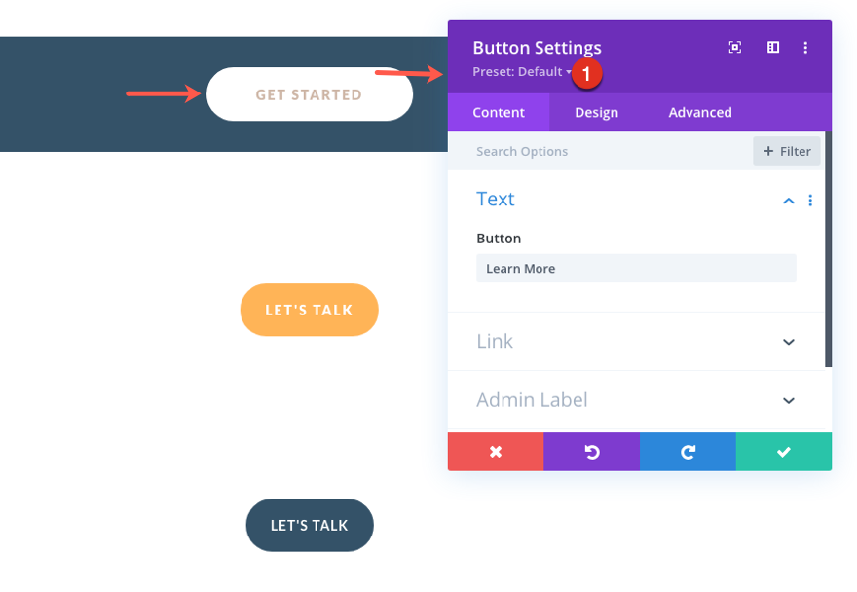Open the Preset: Default dropdown
Viewport: 857px width, 592px height.
tap(522, 72)
